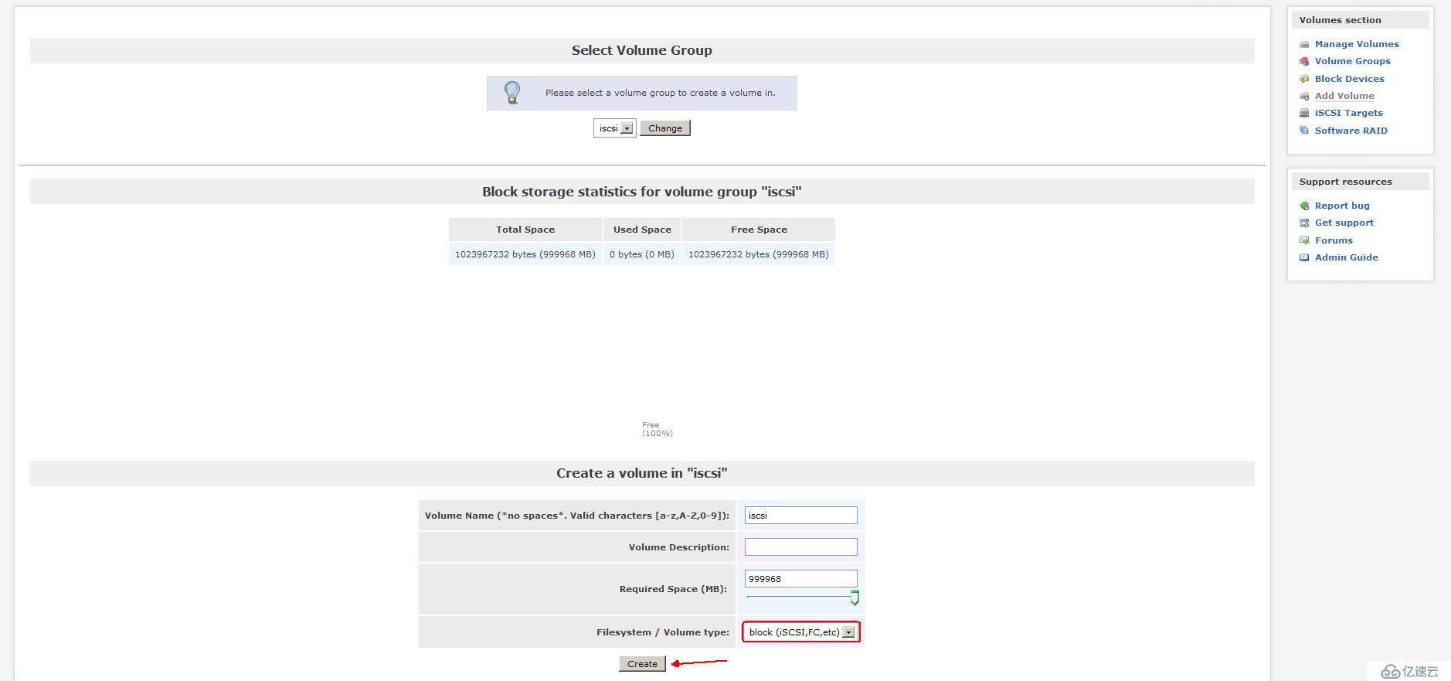This screenshot has height=681, width=1451.
Task: Open Manage Volumes link
Action: [x=1357, y=44]
